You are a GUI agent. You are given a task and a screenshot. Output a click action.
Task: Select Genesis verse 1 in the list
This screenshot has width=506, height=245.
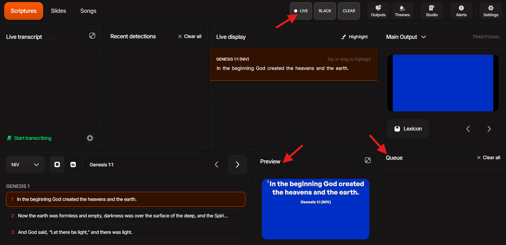pyautogui.click(x=126, y=199)
